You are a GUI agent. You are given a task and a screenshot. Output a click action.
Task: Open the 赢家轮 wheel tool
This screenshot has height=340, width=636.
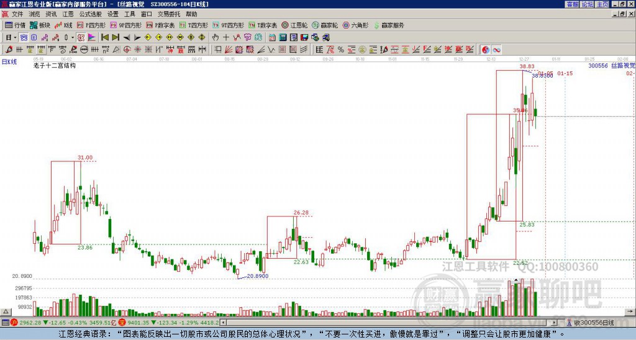(325, 25)
